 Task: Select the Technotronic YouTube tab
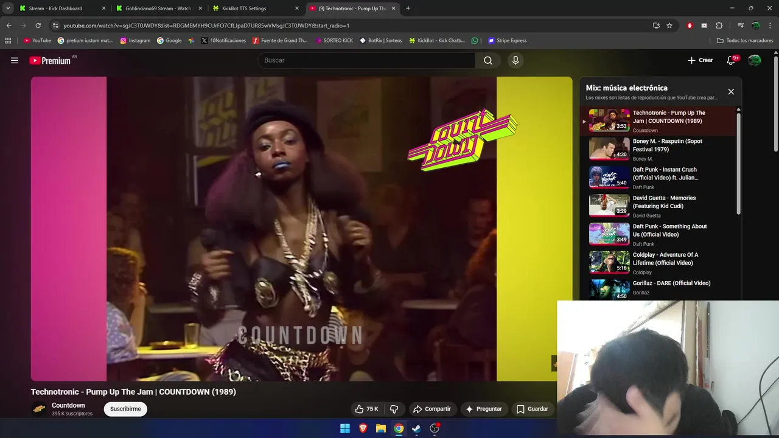tap(353, 9)
